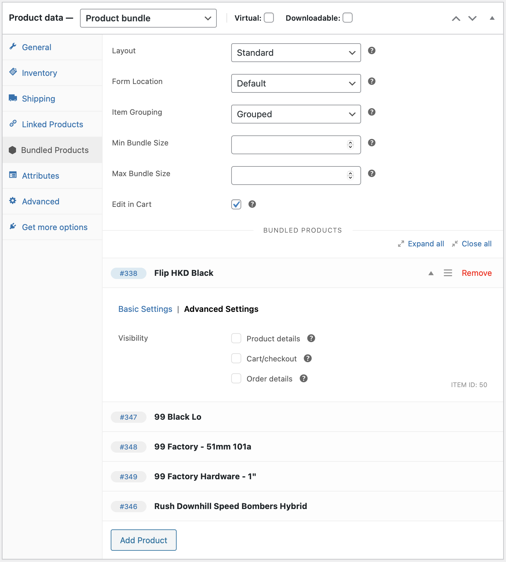Click the Attributes icon in sidebar
Image resolution: width=506 pixels, height=562 pixels.
pyautogui.click(x=13, y=176)
